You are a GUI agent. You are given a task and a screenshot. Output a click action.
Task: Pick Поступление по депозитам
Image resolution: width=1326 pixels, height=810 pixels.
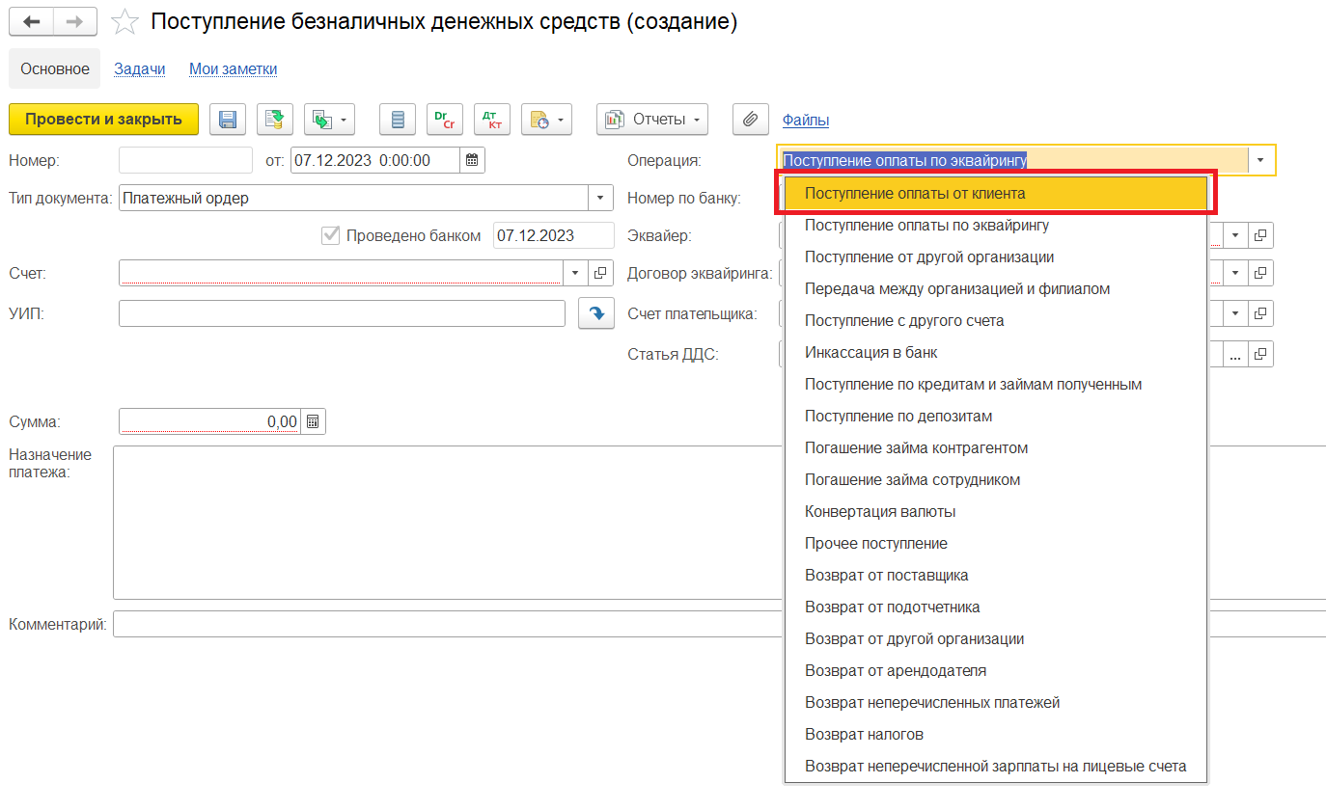click(995, 417)
